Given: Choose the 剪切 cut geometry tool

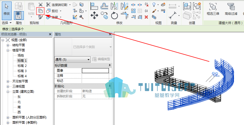Looking at the screenshot, I should pos(52,11).
